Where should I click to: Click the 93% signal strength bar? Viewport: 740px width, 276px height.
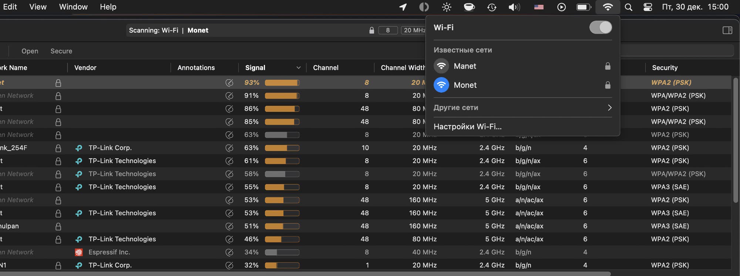(x=282, y=83)
